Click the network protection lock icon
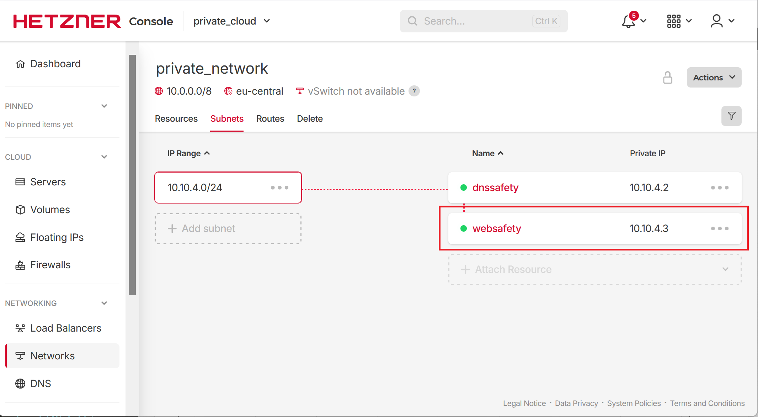The width and height of the screenshot is (758, 417). [x=668, y=78]
